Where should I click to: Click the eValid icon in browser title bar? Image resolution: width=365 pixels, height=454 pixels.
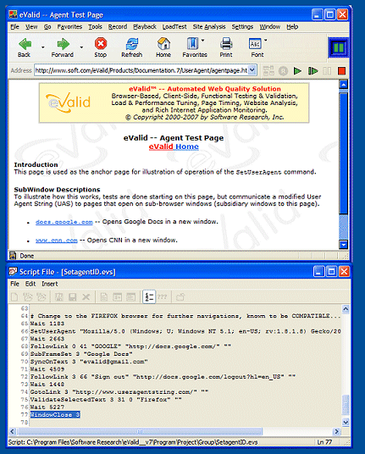pos(13,14)
